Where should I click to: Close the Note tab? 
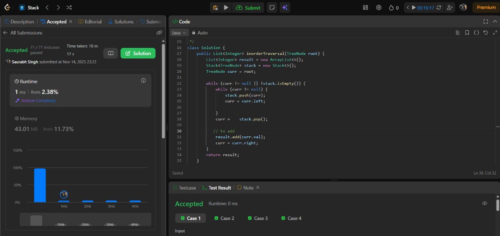click(x=257, y=188)
